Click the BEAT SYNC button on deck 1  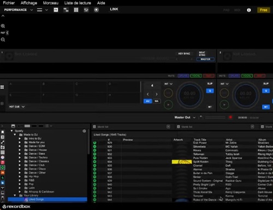click(202, 54)
